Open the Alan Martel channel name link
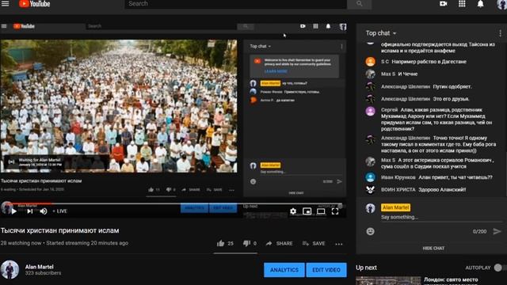The height and width of the screenshot is (285, 507). [x=40, y=267]
